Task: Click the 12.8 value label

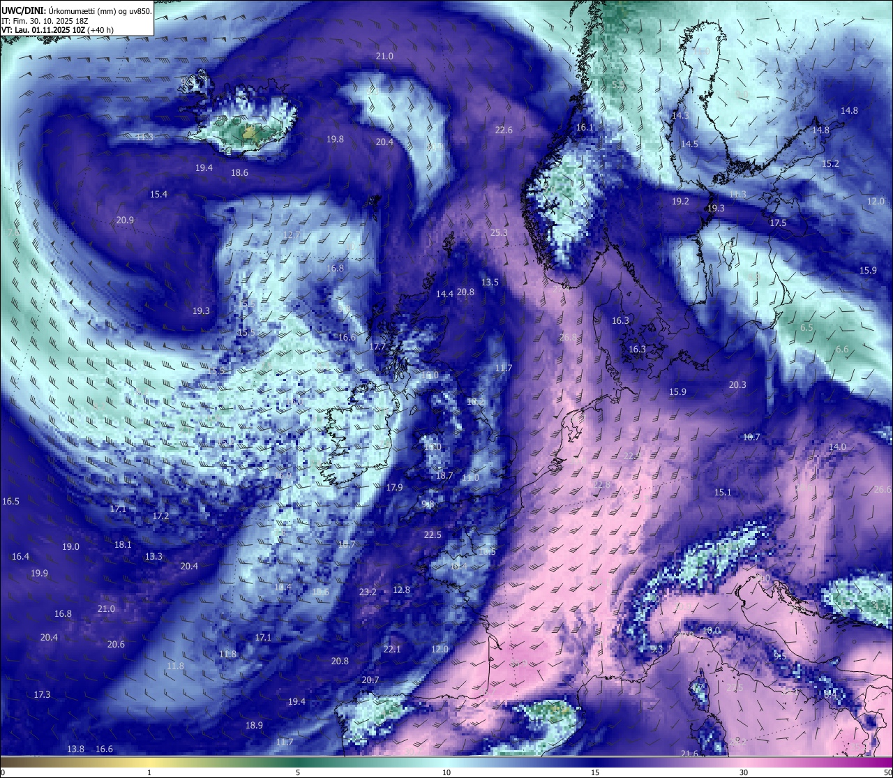Action: [x=401, y=590]
